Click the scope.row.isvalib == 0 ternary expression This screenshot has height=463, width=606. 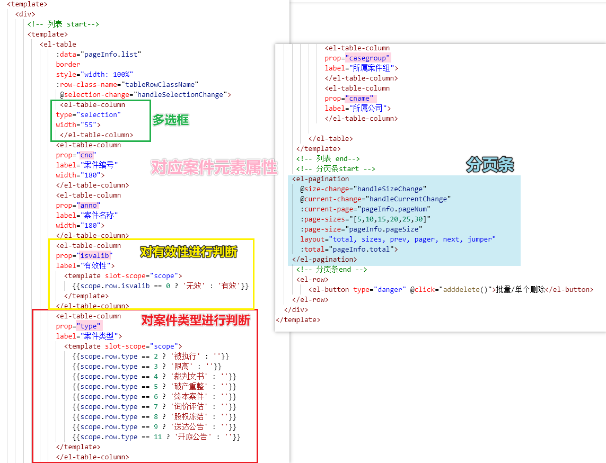(x=161, y=286)
